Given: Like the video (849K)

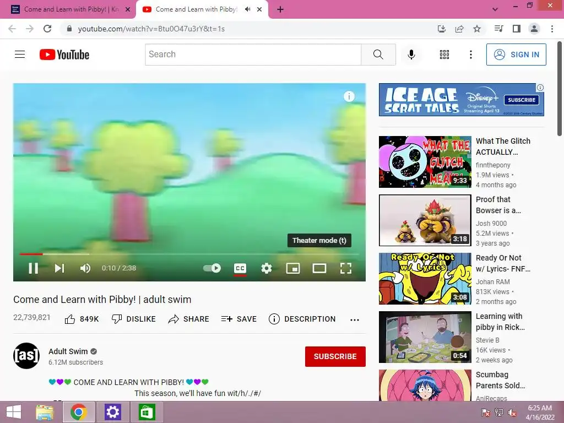Looking at the screenshot, I should [82, 319].
